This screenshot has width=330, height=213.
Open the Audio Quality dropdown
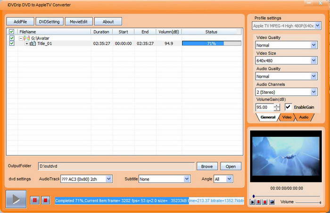313,76
